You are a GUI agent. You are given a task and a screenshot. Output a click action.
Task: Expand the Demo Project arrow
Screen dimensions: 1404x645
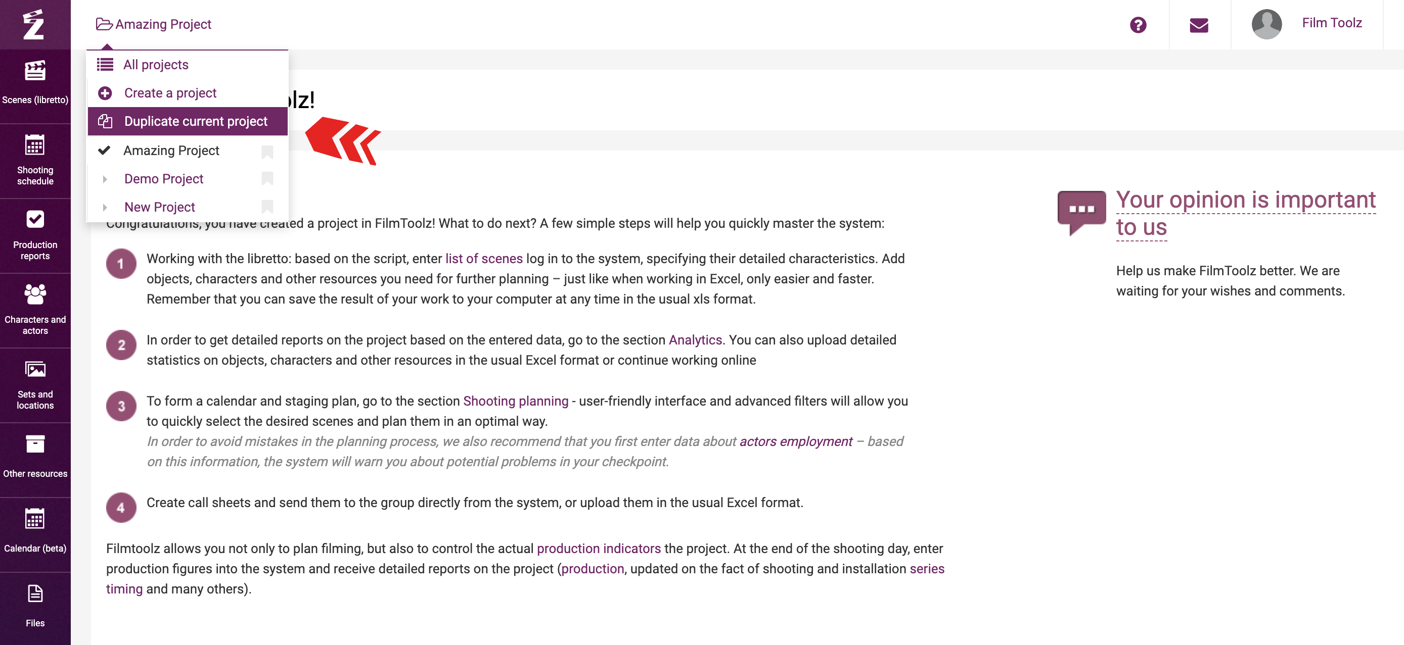tap(105, 179)
